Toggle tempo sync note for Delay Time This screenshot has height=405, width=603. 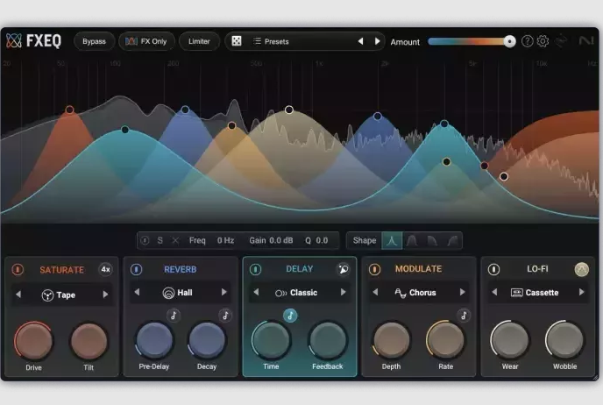pos(290,316)
